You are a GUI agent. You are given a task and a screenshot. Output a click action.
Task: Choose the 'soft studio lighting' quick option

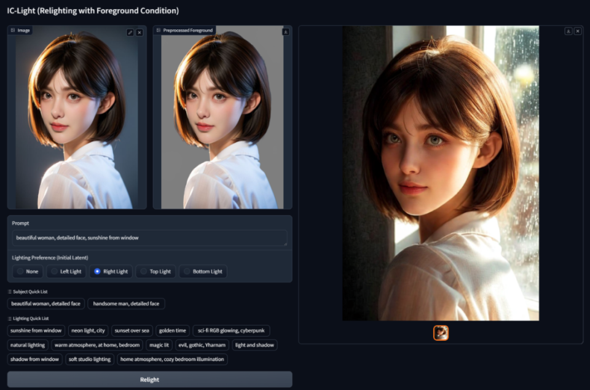(x=90, y=359)
